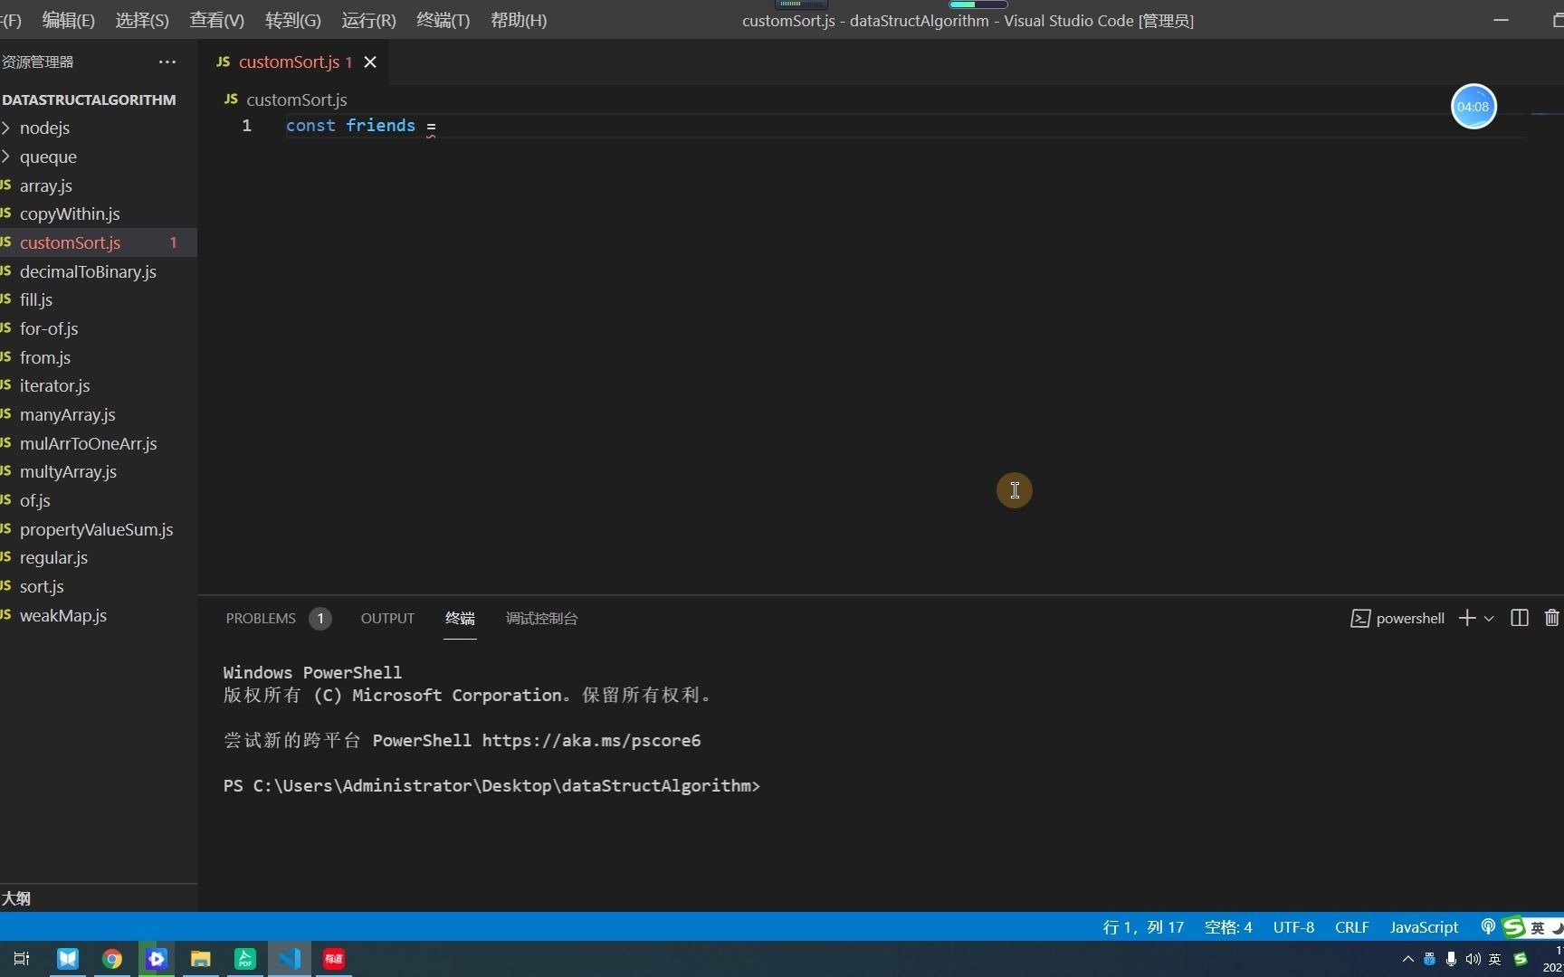Viewport: 1564px width, 977px height.
Task: Open the green PDF app on taskbar
Action: pos(245,959)
